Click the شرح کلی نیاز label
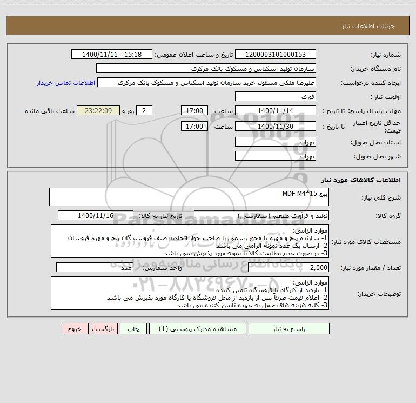The width and height of the screenshot is (416, 403). point(381,197)
